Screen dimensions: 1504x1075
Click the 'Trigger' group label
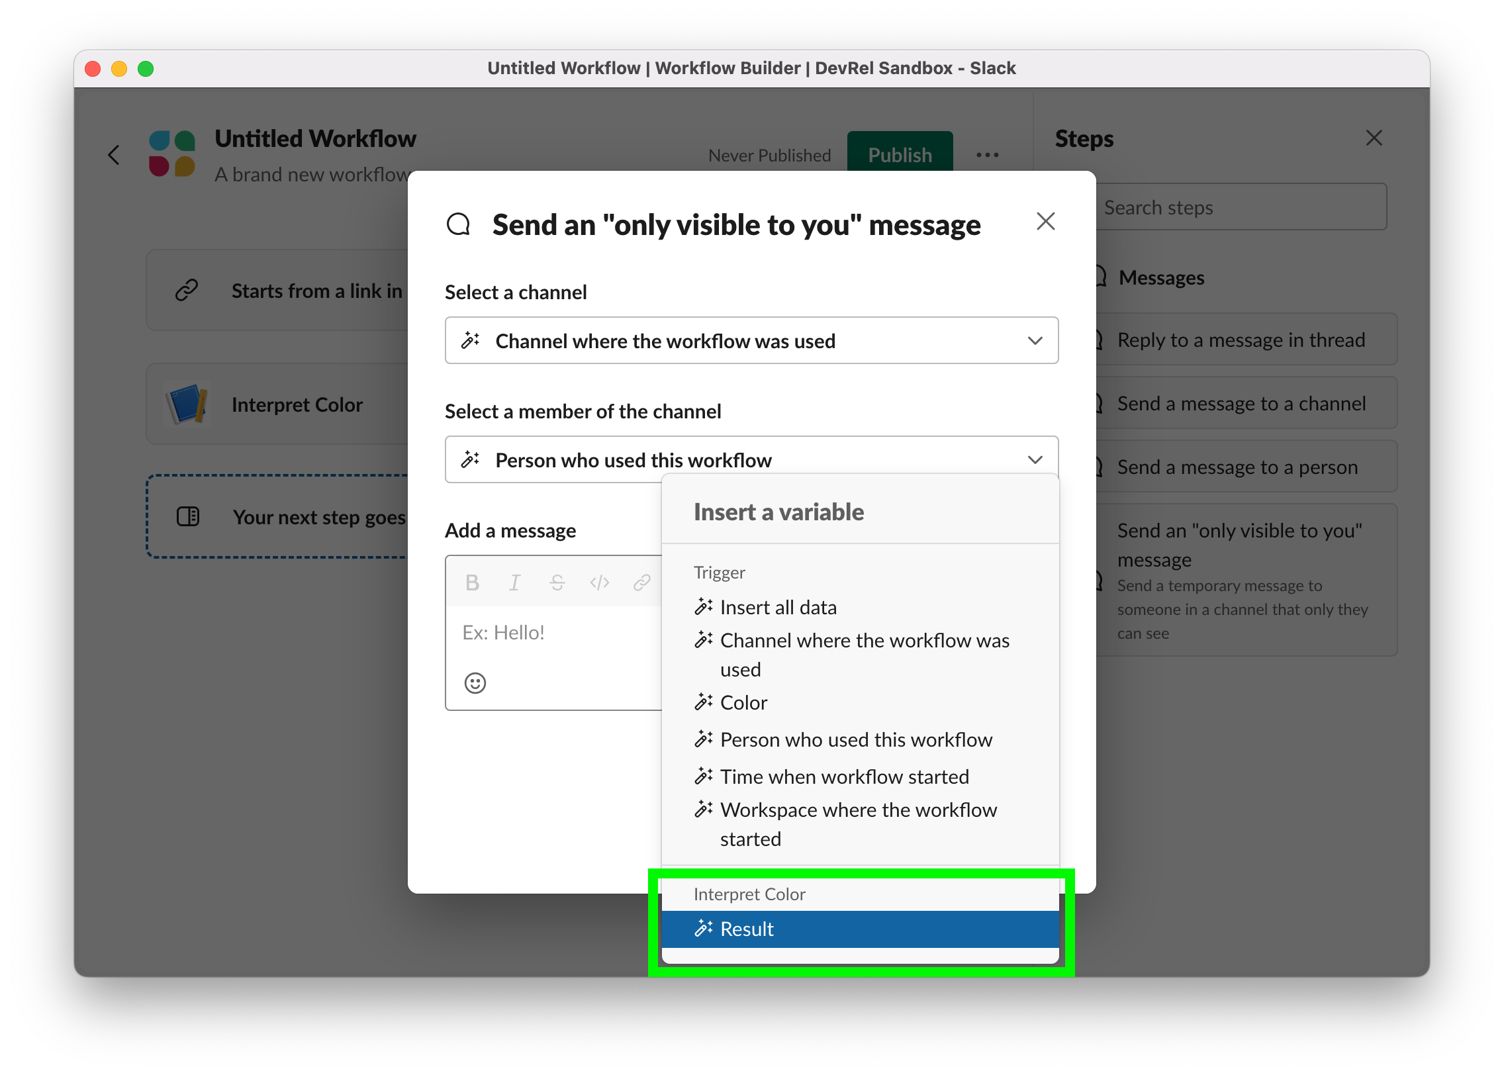719,572
